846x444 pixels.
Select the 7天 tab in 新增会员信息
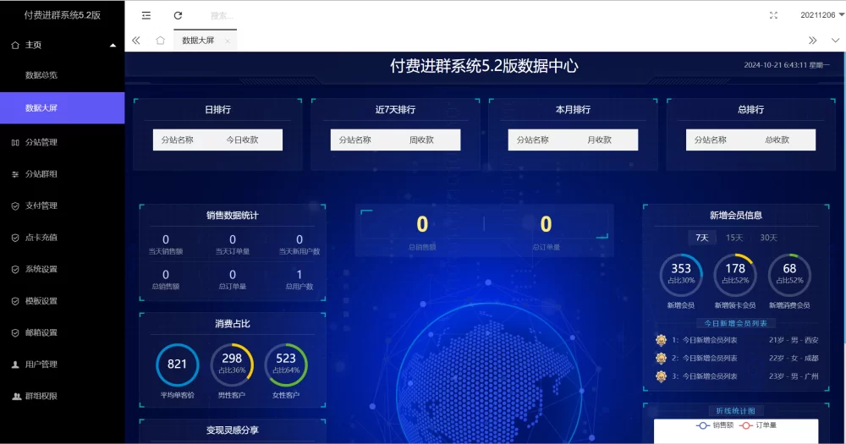tap(701, 238)
